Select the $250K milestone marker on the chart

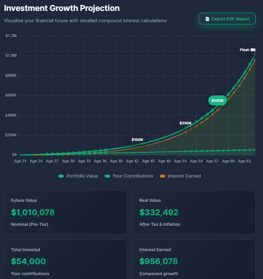185,123
